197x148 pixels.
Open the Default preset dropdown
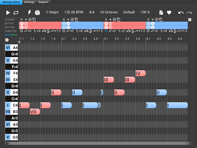tap(129, 12)
